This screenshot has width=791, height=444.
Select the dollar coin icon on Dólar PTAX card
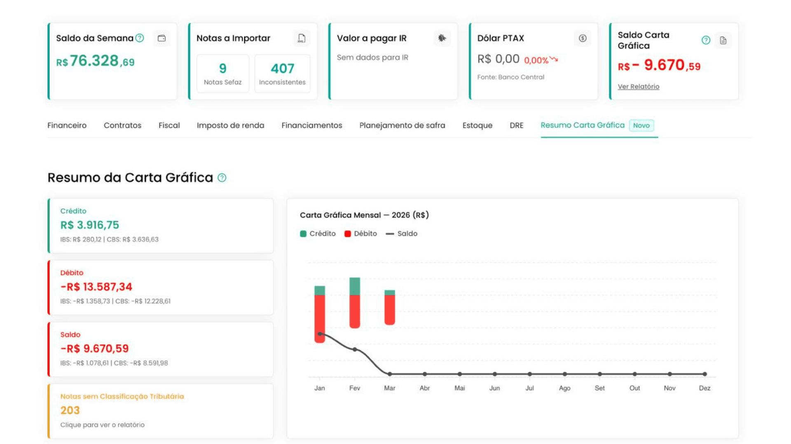point(583,38)
